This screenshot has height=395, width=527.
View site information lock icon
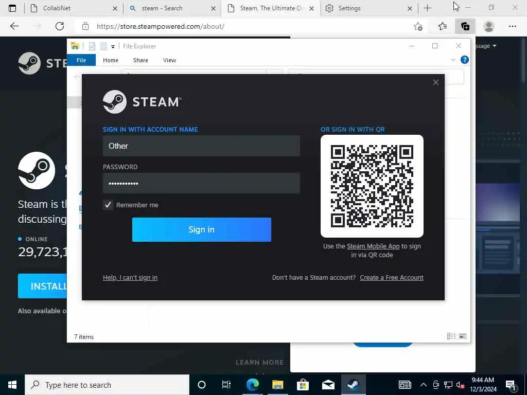(x=85, y=26)
